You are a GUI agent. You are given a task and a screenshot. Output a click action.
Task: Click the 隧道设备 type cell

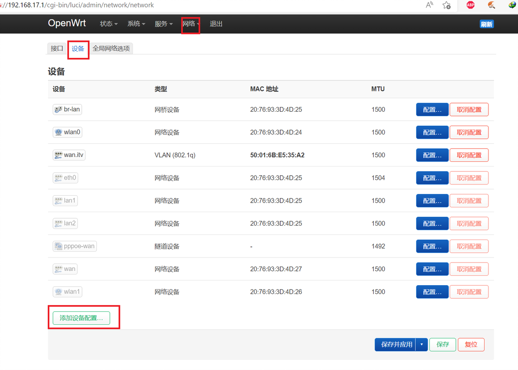tap(167, 247)
